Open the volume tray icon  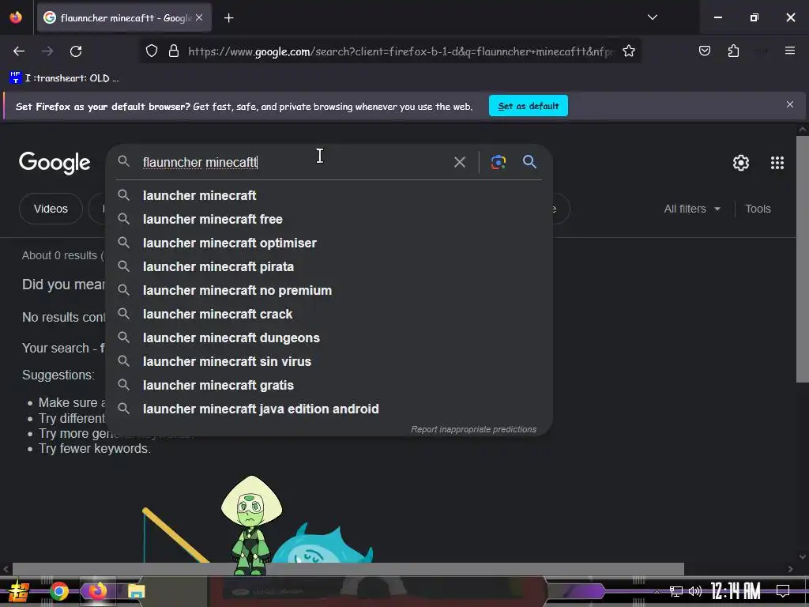(x=695, y=591)
